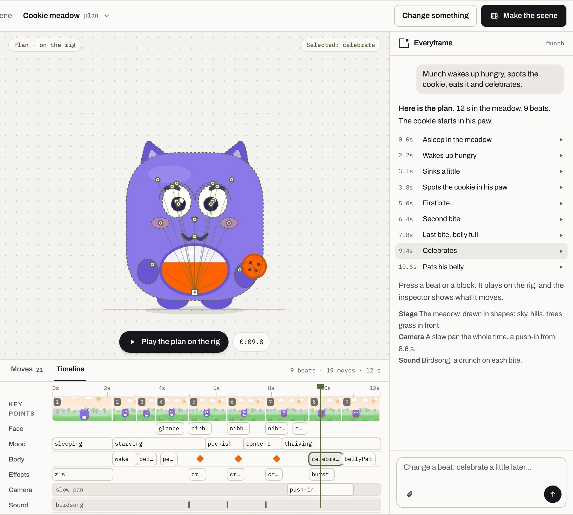Click the 'Selected: celebrate' pill
This screenshot has width=573, height=515.
[340, 45]
